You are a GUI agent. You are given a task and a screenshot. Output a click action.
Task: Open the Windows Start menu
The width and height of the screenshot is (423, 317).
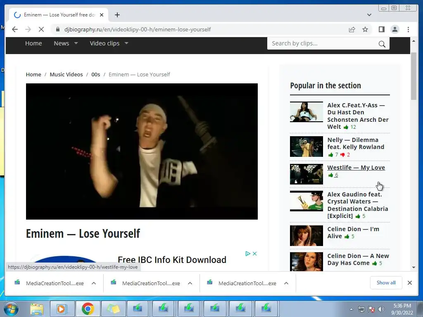[x=11, y=309]
